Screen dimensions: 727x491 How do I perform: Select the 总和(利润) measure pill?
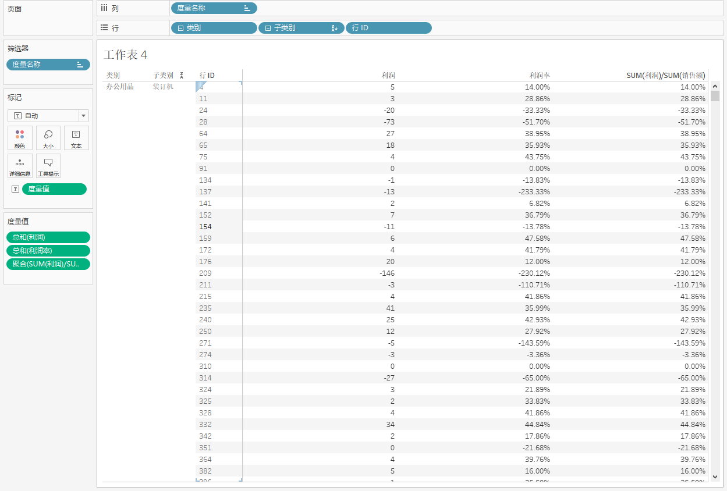(48, 237)
